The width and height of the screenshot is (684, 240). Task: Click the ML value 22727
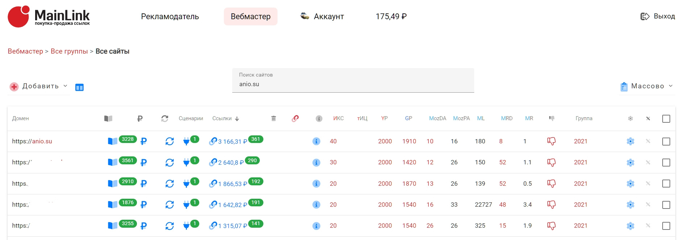click(483, 205)
